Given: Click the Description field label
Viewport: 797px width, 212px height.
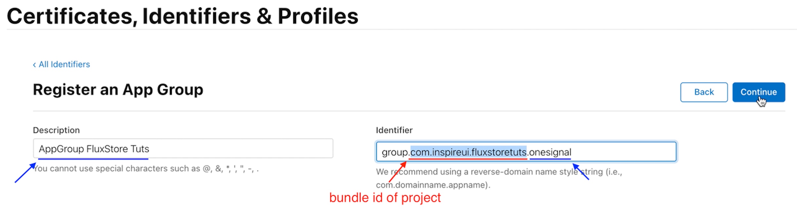Looking at the screenshot, I should (x=56, y=130).
